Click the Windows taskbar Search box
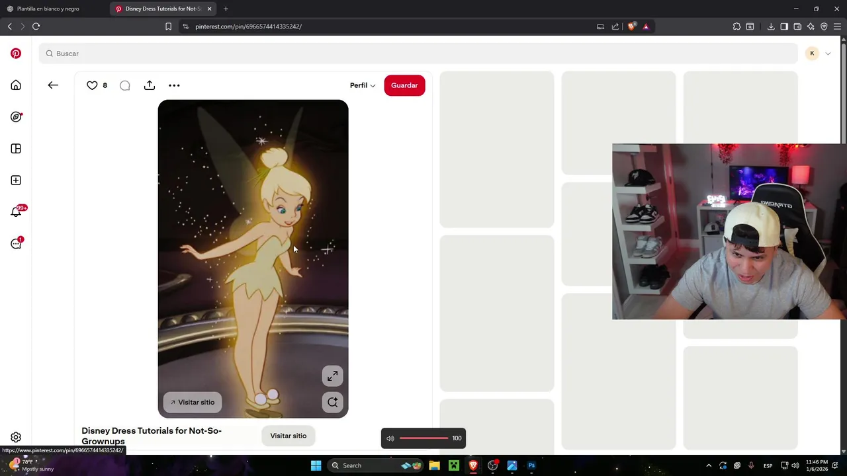This screenshot has width=847, height=476. coord(376,465)
